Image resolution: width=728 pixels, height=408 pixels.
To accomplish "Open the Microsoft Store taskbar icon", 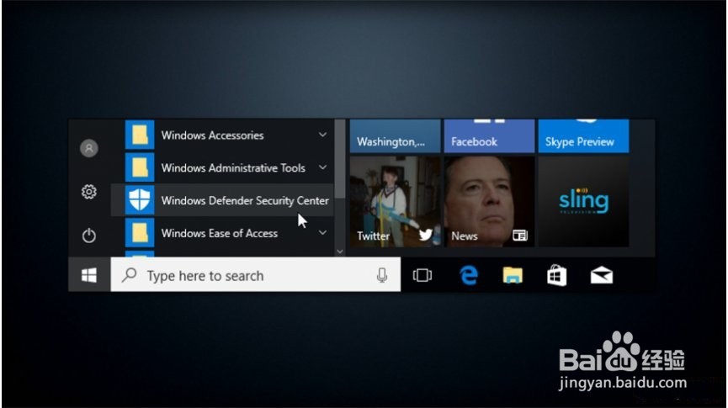I will (556, 275).
